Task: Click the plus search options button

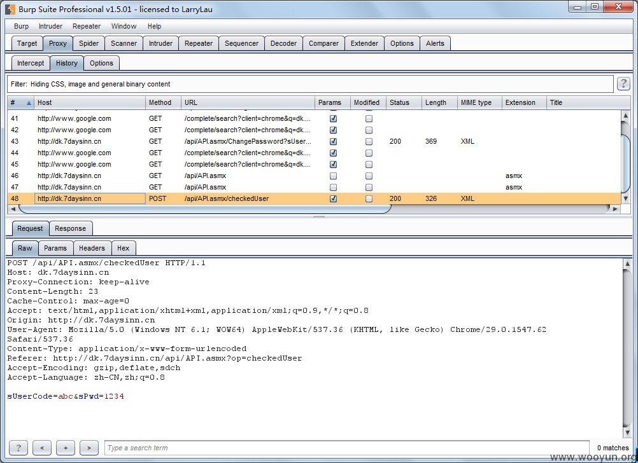Action: click(x=66, y=448)
